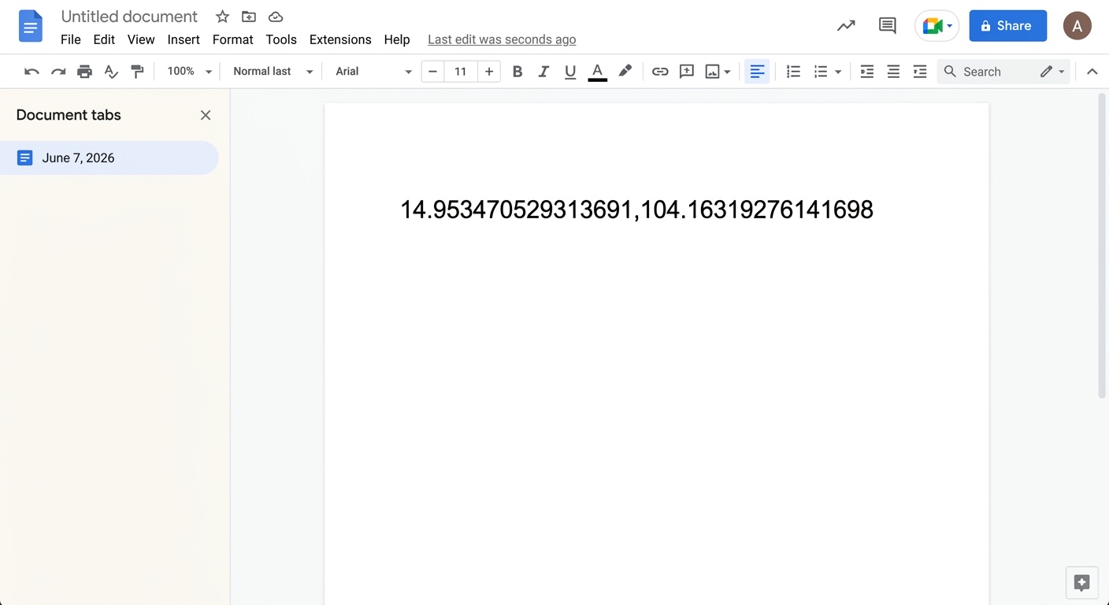Expand the bulleted list options arrow
Screen dimensions: 1109x605
point(838,72)
